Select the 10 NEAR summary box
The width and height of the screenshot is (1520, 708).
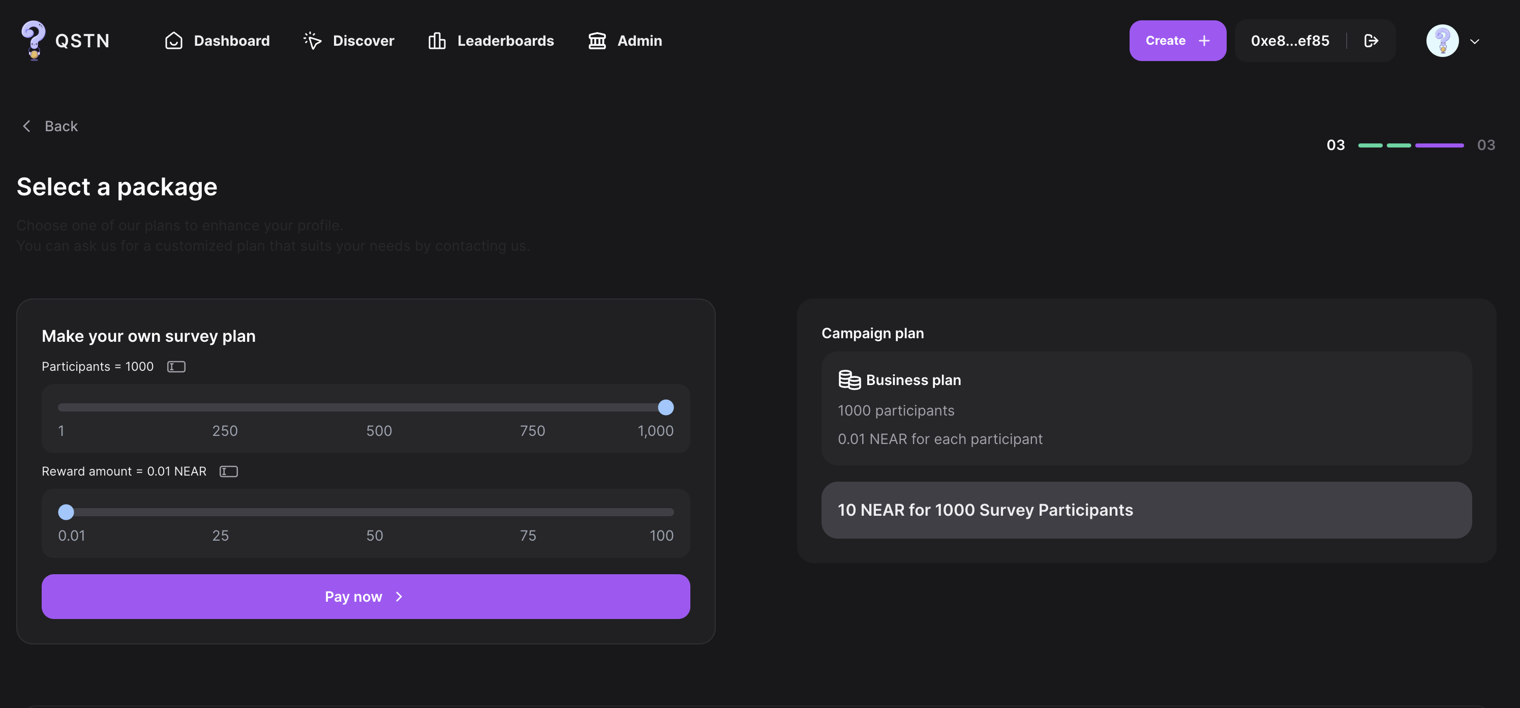coord(1146,510)
